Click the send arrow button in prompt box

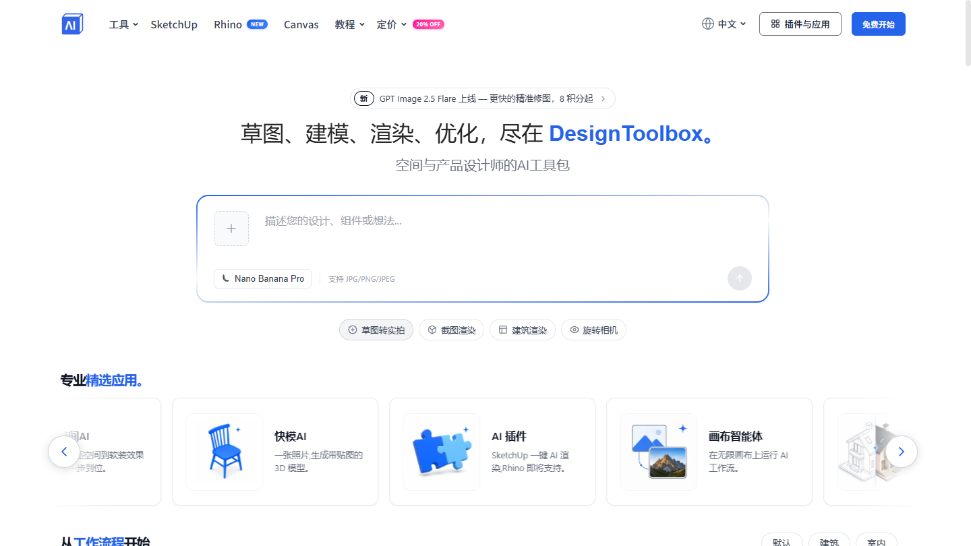tap(740, 278)
